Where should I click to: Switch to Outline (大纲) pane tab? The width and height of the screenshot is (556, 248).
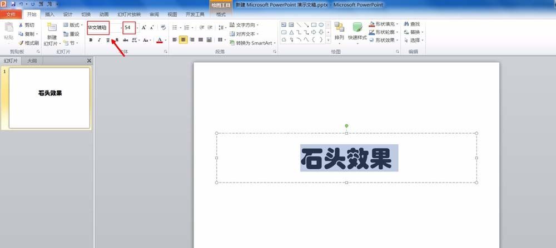(x=32, y=61)
